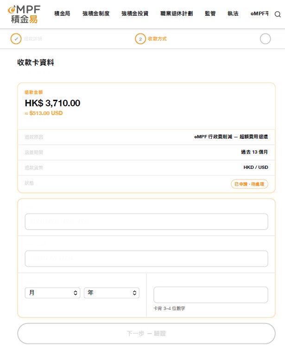The height and width of the screenshot is (348, 285).
Task: Click the step 2 circle 收款方式
Action: pyautogui.click(x=140, y=39)
